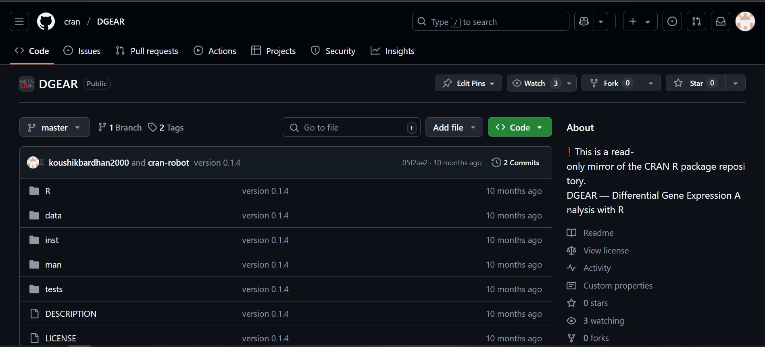Star the DGEAR repository
The image size is (765, 347).
pos(696,83)
